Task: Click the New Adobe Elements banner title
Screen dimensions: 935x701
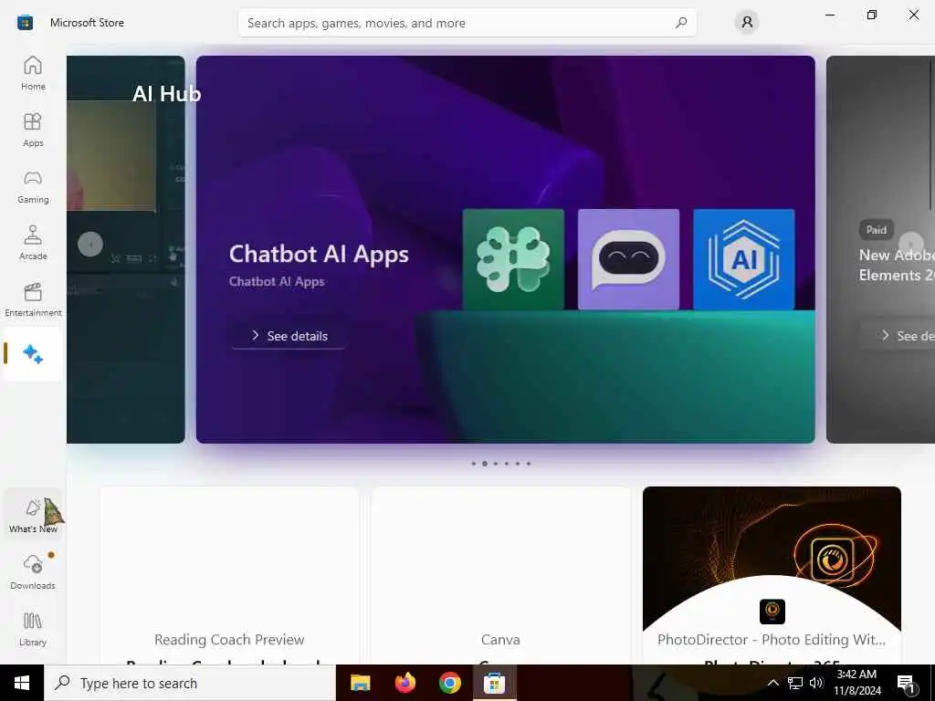Action: (897, 265)
